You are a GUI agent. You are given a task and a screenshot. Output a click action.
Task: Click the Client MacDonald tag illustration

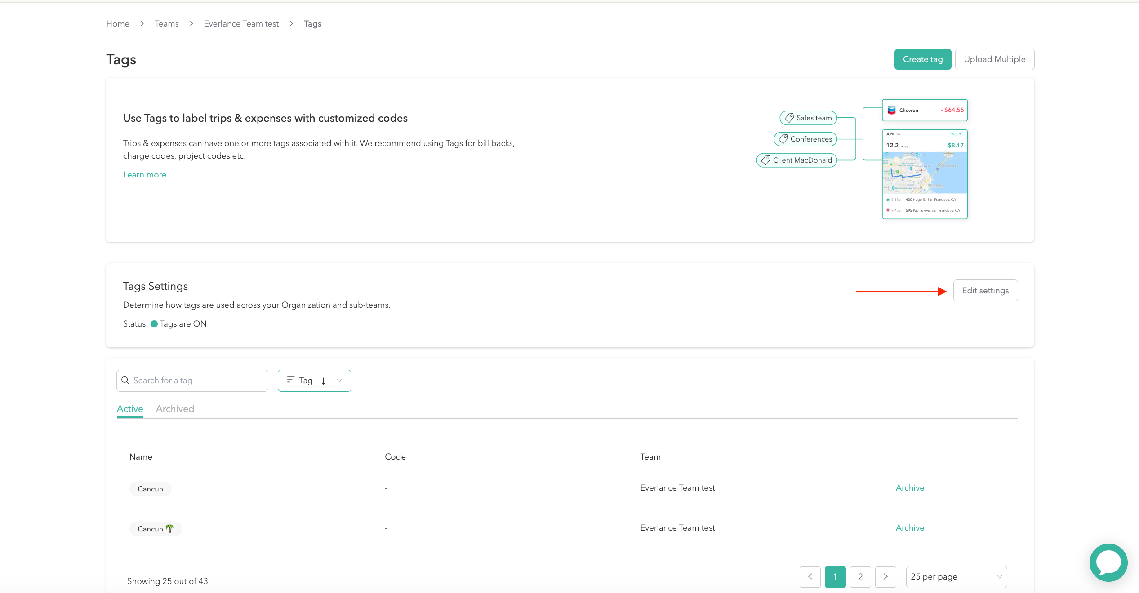796,160
